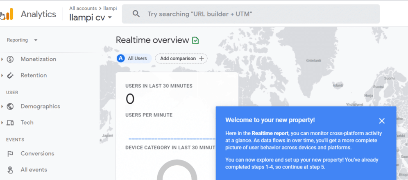Image resolution: width=408 pixels, height=180 pixels.
Task: Open the Tech reports
Action: coord(27,123)
